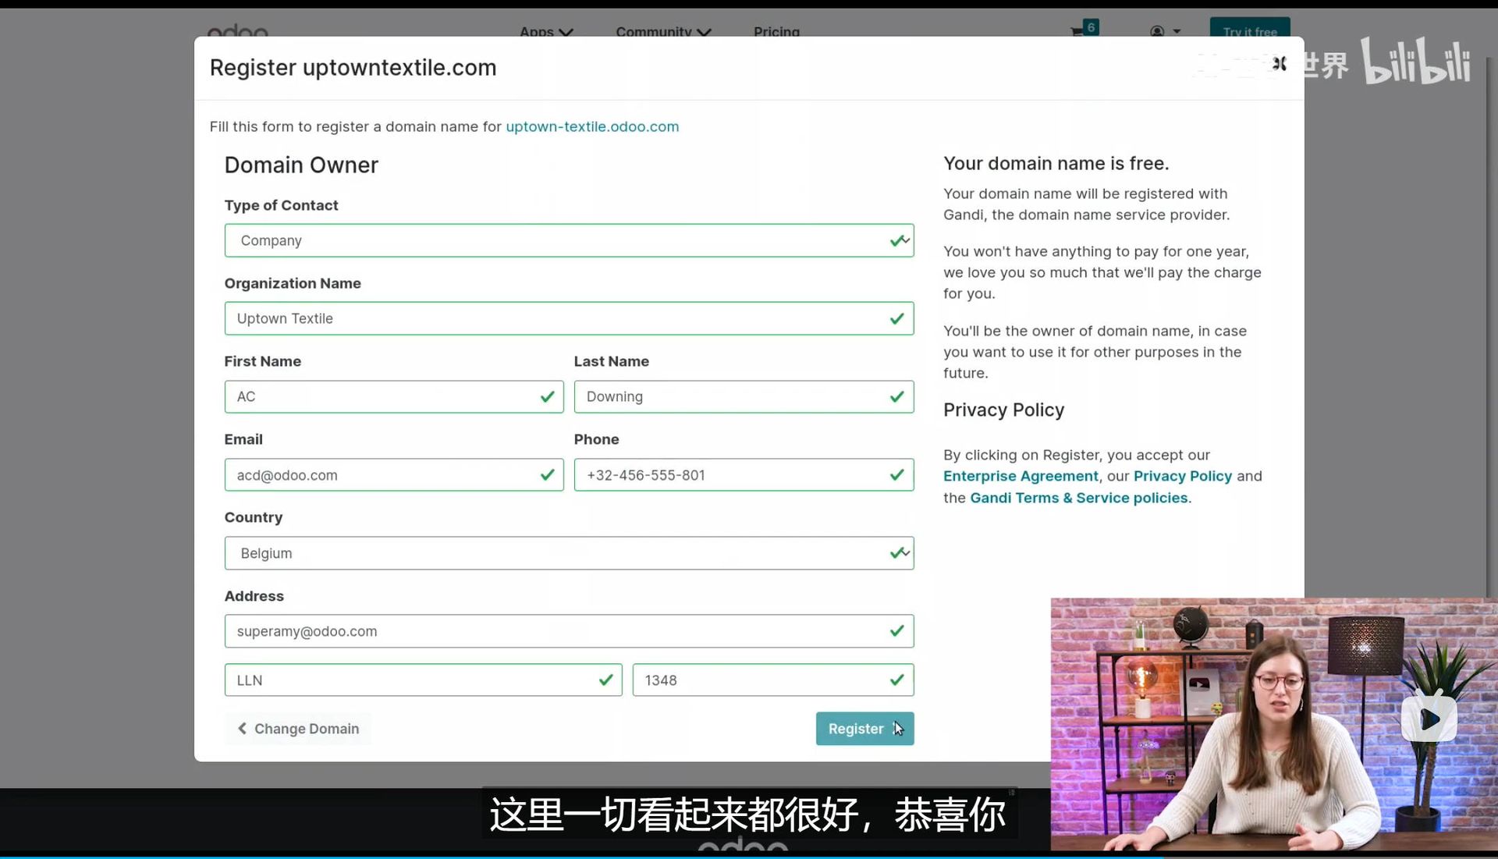Edit the Organization Name field
The image size is (1498, 859).
(569, 318)
